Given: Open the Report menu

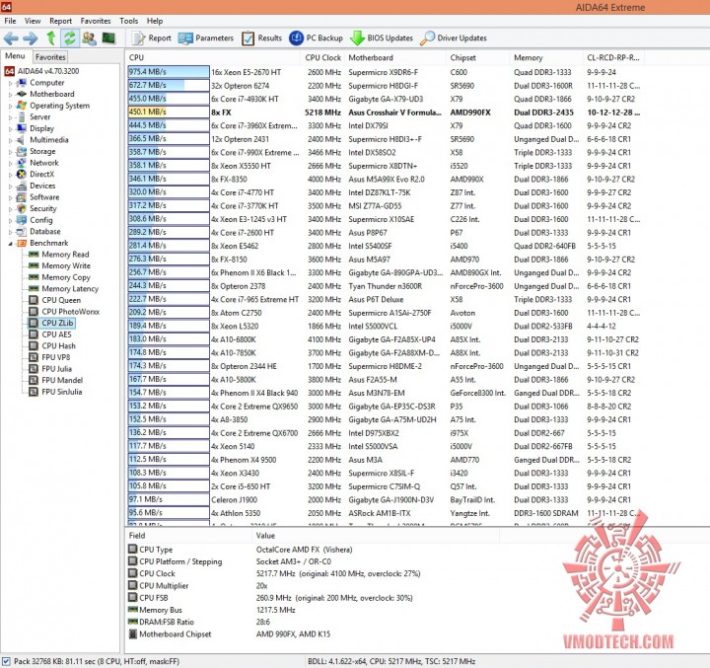Looking at the screenshot, I should [x=61, y=21].
